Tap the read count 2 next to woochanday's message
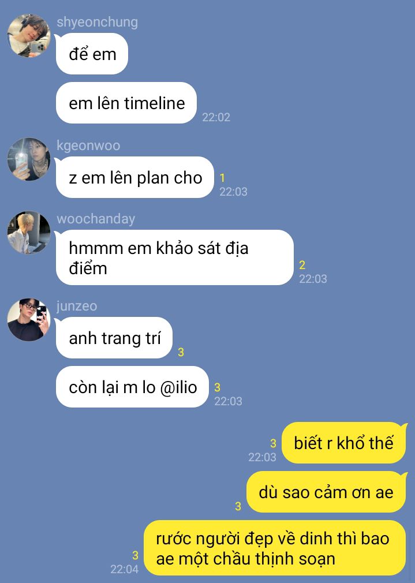Image resolution: width=415 pixels, height=583 pixels. [x=302, y=265]
